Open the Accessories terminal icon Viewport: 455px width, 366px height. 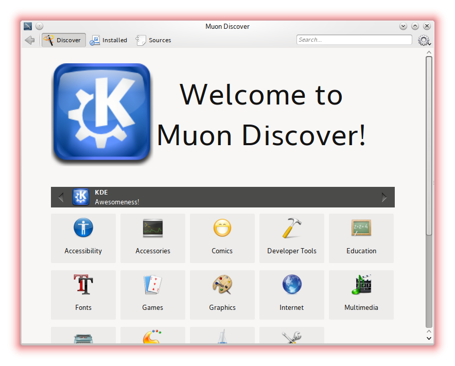(x=153, y=228)
